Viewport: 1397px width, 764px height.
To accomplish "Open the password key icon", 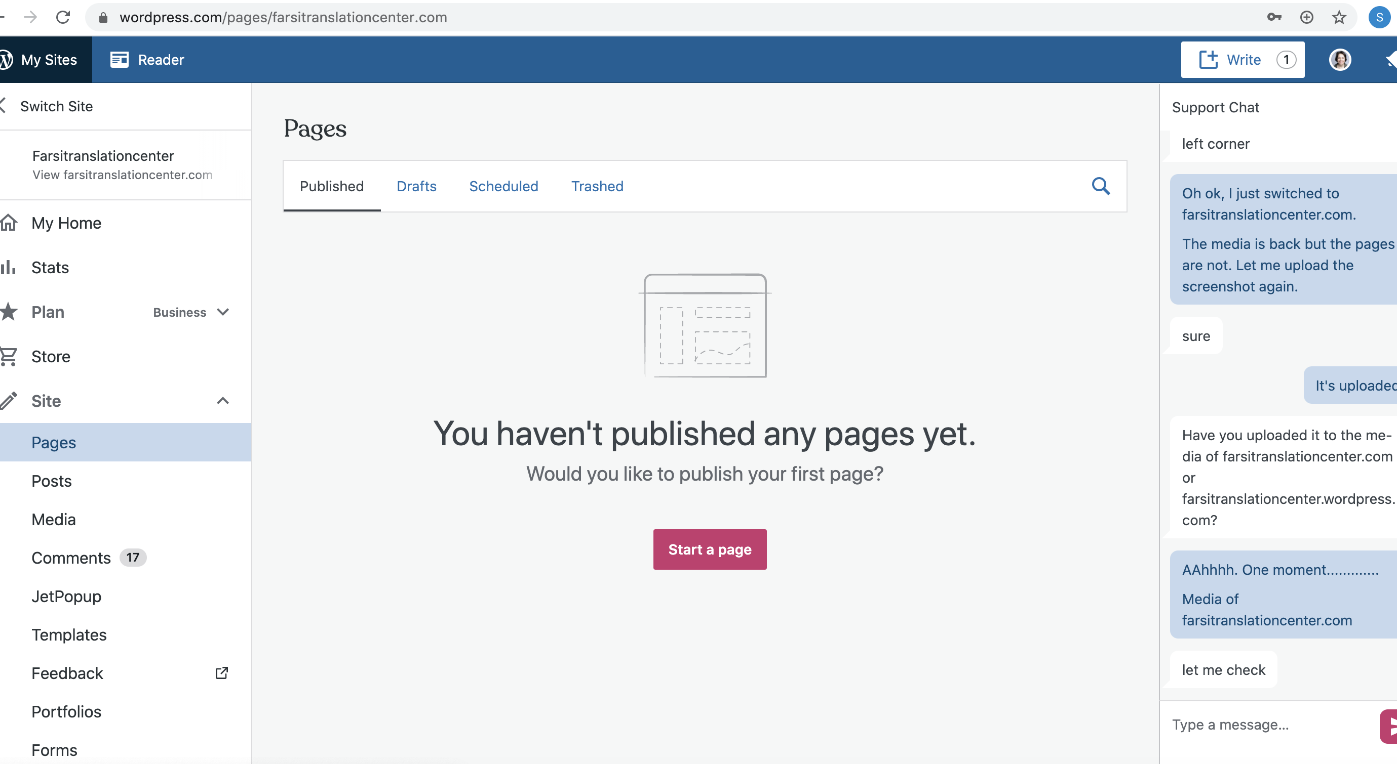I will [x=1274, y=17].
